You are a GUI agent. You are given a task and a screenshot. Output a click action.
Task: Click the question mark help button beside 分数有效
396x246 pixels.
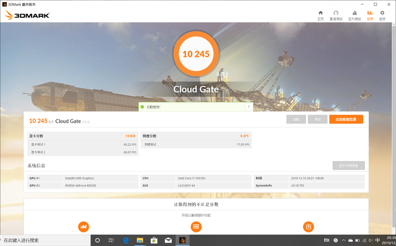248,107
